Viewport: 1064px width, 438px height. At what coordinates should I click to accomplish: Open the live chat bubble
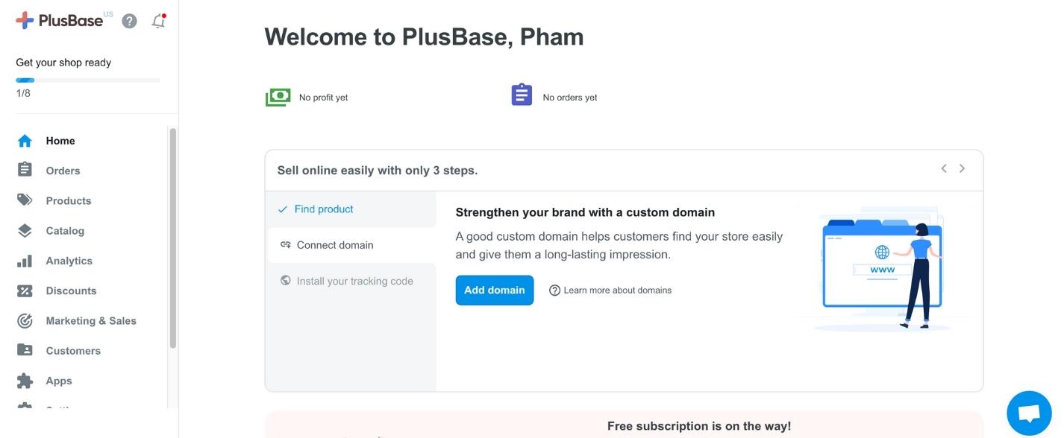1029,413
